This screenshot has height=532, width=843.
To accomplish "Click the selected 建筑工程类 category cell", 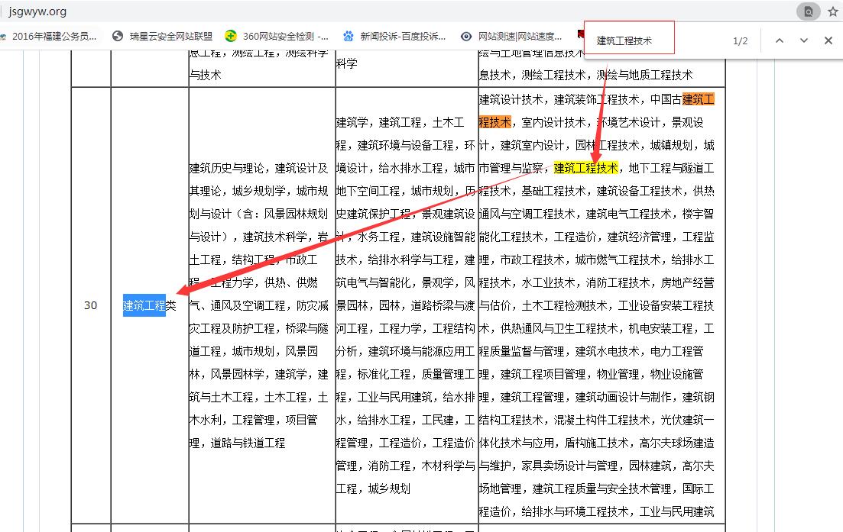I will 150,305.
